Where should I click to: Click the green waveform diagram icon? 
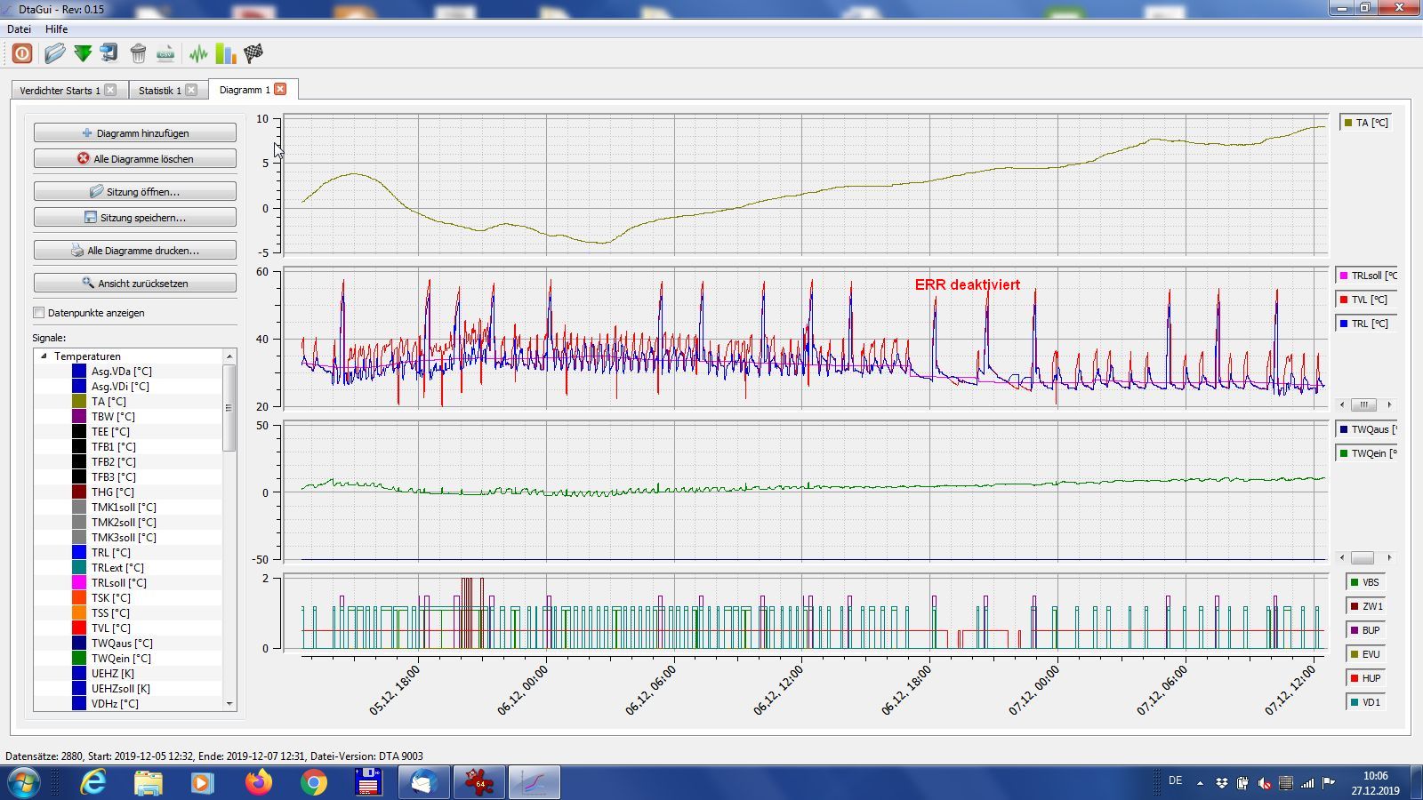point(198,53)
